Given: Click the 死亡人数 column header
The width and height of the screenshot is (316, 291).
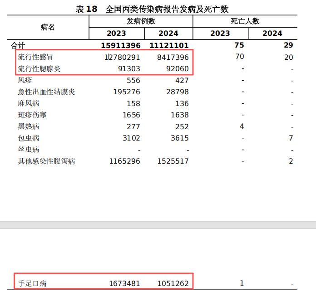Looking at the screenshot, I should [245, 21].
